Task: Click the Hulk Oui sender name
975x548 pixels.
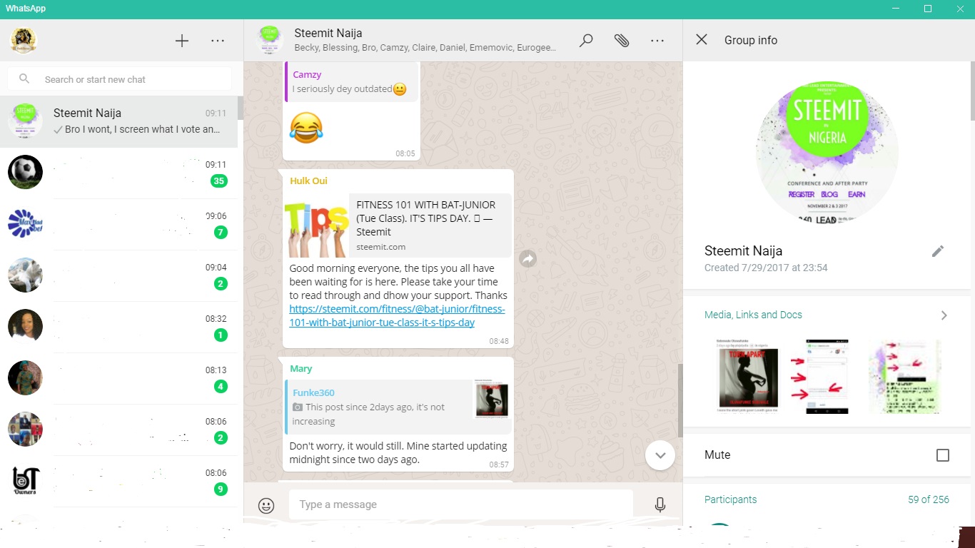Action: click(x=308, y=181)
